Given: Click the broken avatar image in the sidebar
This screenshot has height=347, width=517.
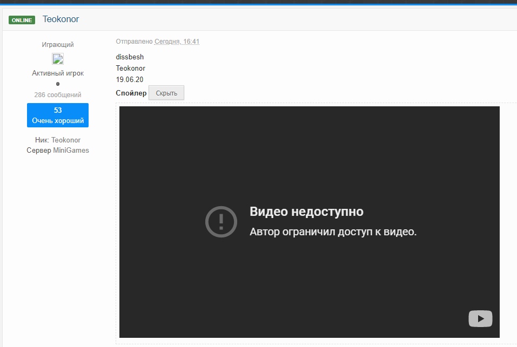Looking at the screenshot, I should coord(58,59).
